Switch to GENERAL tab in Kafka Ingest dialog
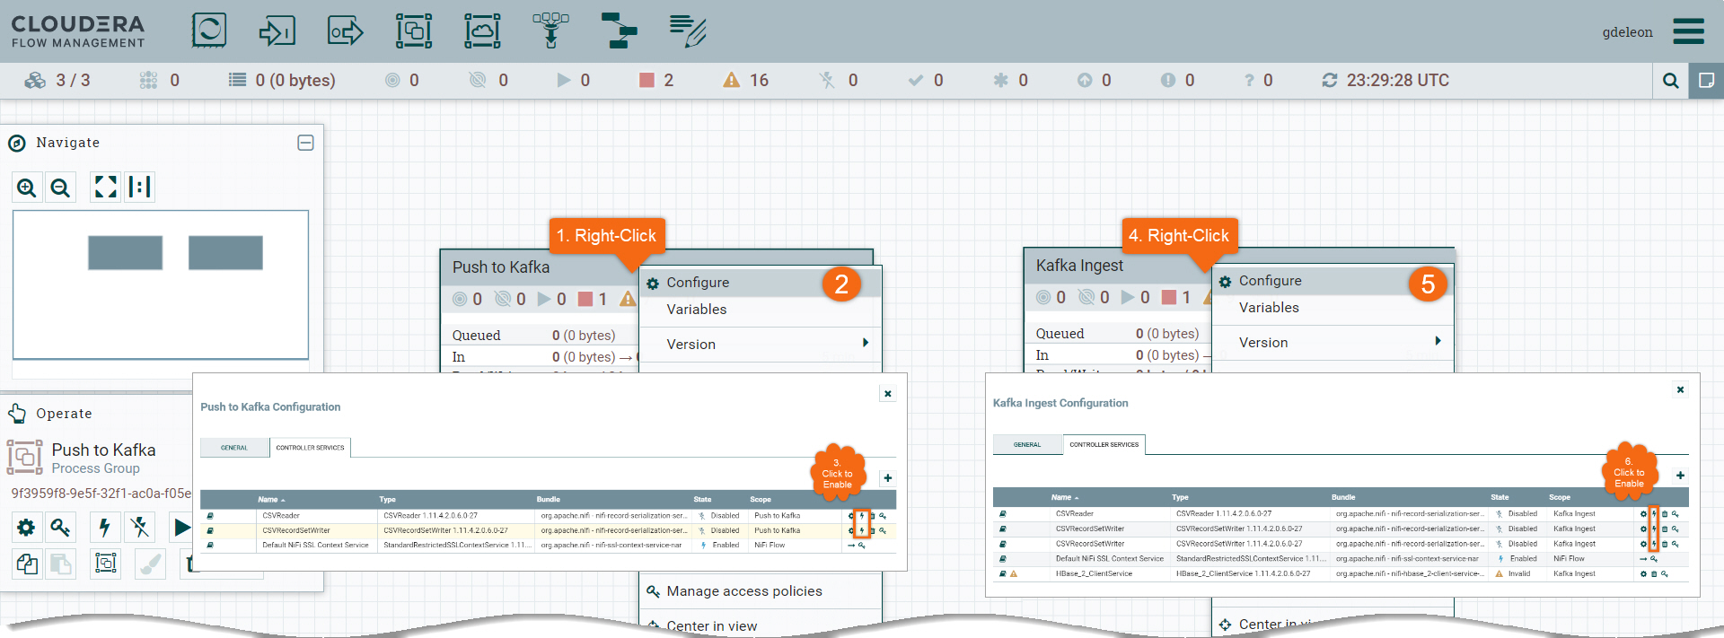 tap(1027, 445)
